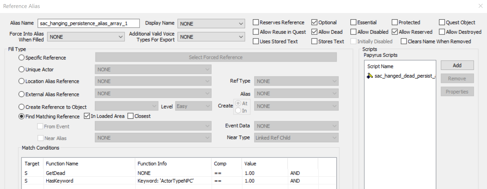Close the Reference Alias window
487x189 pixels.
click(x=481, y=6)
